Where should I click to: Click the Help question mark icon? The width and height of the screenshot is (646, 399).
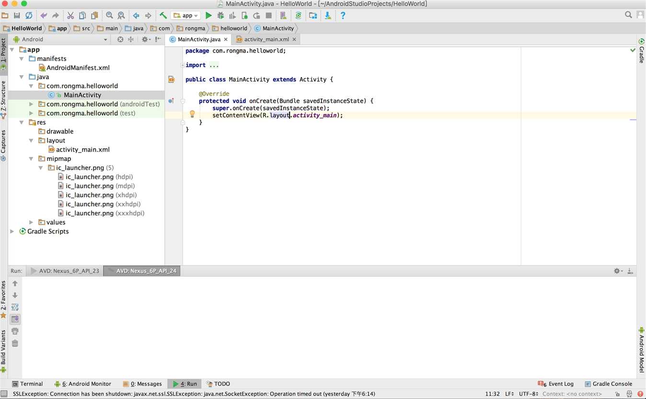pos(343,15)
